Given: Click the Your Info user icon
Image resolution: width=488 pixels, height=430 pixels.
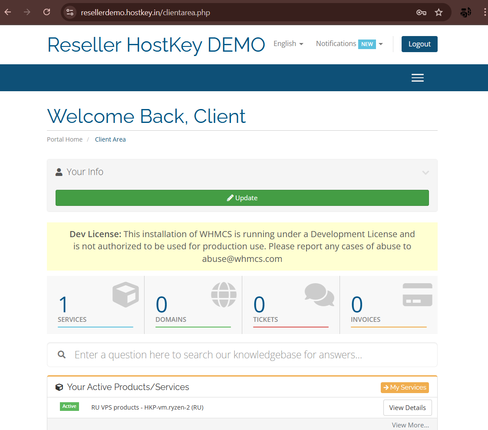Looking at the screenshot, I should coord(59,172).
